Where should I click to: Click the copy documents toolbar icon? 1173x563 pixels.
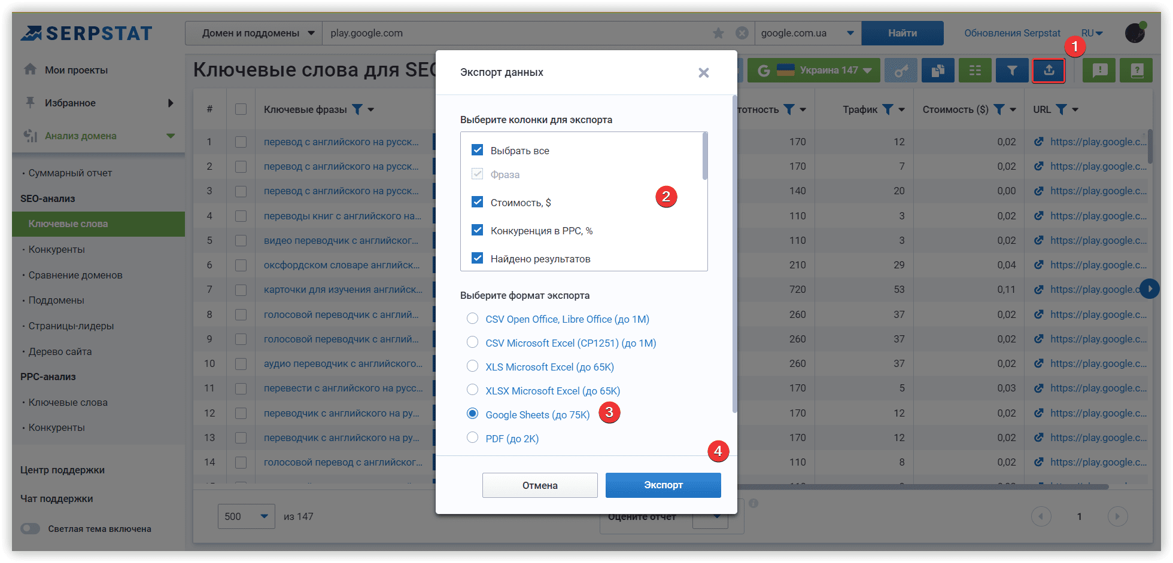click(x=938, y=71)
